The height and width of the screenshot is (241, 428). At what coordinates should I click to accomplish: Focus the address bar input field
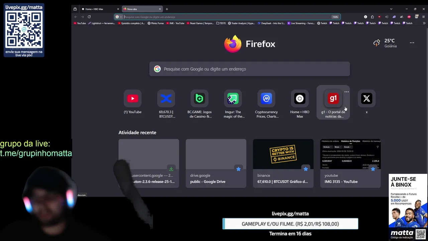click(227, 17)
